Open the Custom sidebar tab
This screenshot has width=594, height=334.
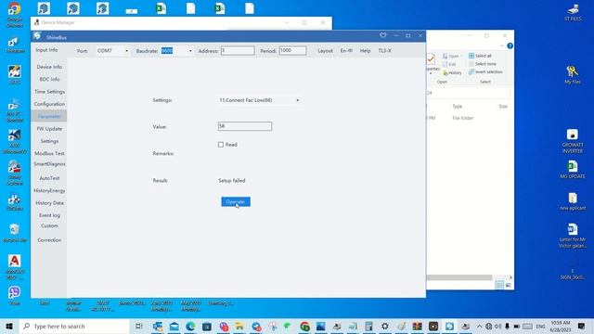(49, 225)
